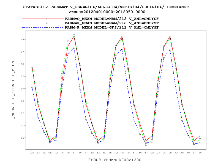Click the x-axis forecast hour label 30
Image resolution: width=218 pixels, height=168 pixels.
[x=92, y=153]
